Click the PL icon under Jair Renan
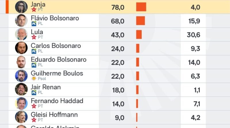Image resolution: width=230 pixels, height=128 pixels. pos(34,93)
